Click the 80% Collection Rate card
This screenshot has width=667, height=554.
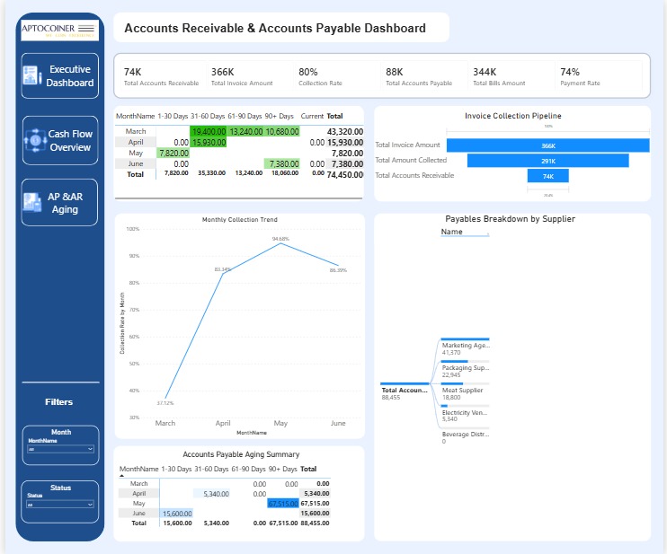(336, 76)
